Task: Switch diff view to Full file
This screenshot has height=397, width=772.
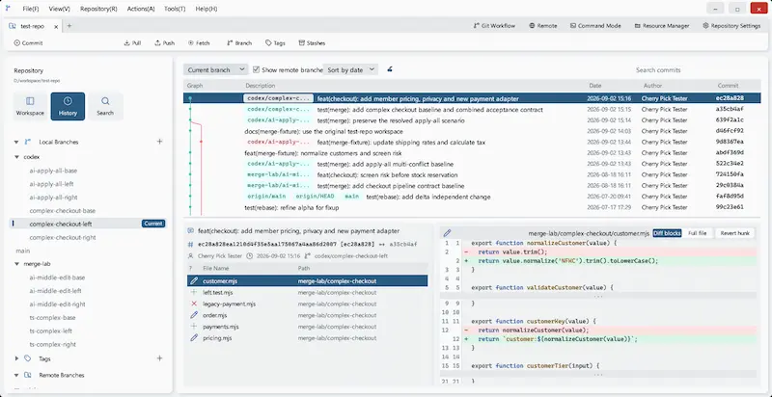Action: (x=697, y=233)
